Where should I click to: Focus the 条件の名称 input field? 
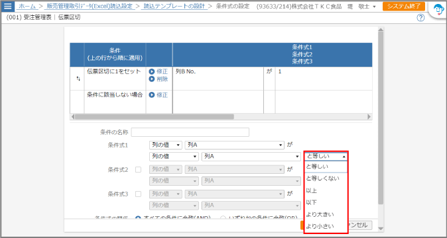(190, 132)
